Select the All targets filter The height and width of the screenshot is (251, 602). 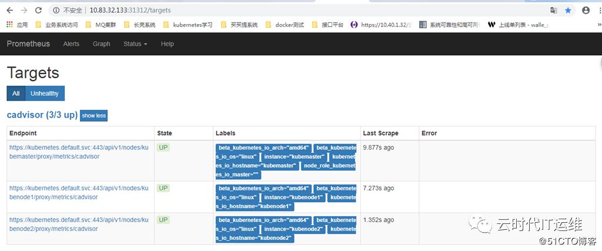[x=16, y=93]
